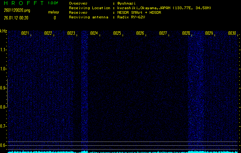This screenshot has width=241, height=153.
Task: Click the cyan signal level strip at bottom
Action: [123, 152]
